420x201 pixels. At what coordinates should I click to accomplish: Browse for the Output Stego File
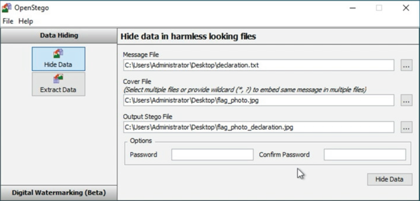coord(406,127)
